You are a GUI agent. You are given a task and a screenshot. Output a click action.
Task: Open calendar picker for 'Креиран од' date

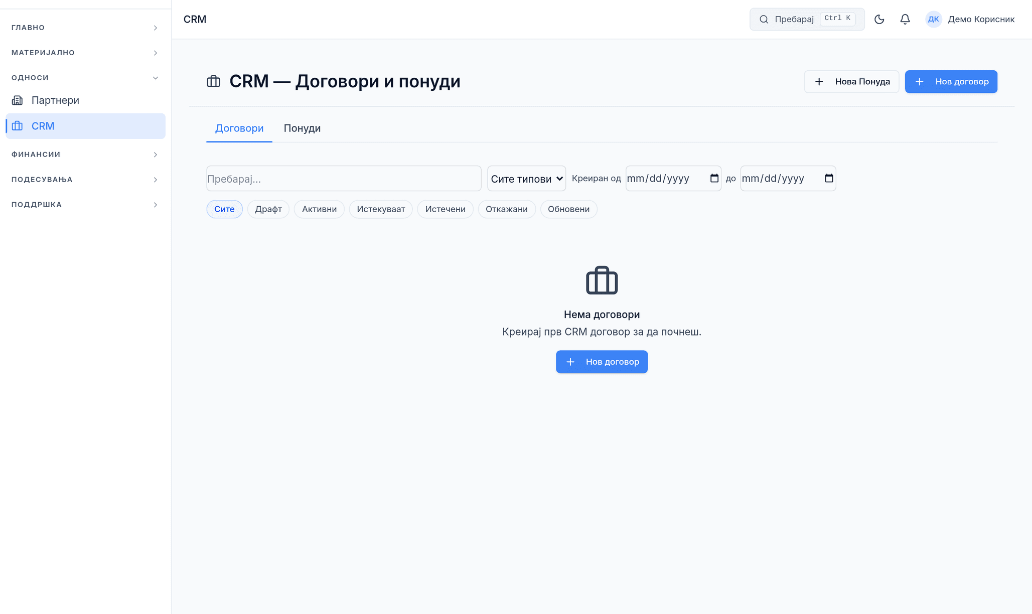(x=714, y=178)
